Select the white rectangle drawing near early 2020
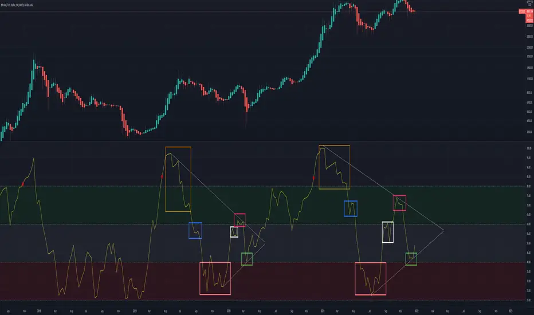Image resolution: width=534 pixels, height=315 pixels. pos(234,232)
